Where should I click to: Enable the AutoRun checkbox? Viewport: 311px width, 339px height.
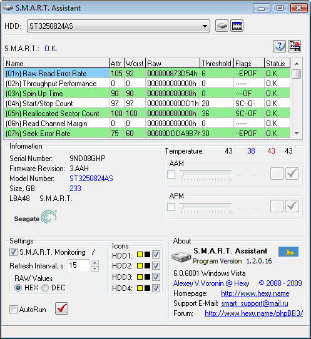point(13,310)
